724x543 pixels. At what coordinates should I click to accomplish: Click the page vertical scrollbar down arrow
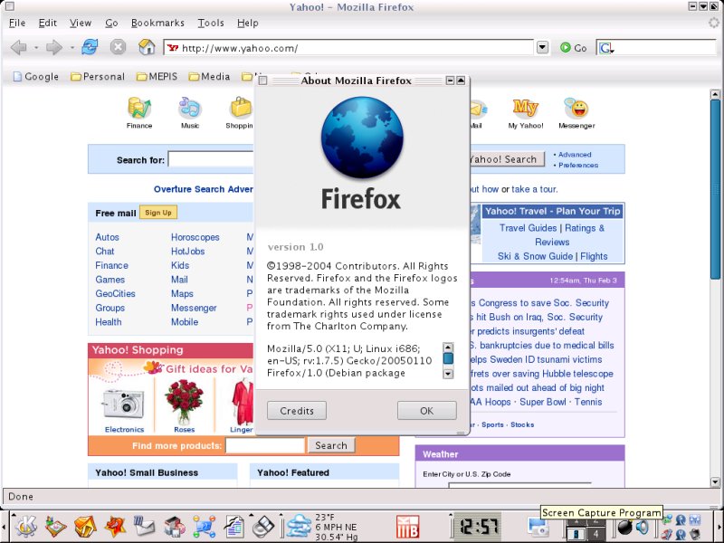click(715, 482)
